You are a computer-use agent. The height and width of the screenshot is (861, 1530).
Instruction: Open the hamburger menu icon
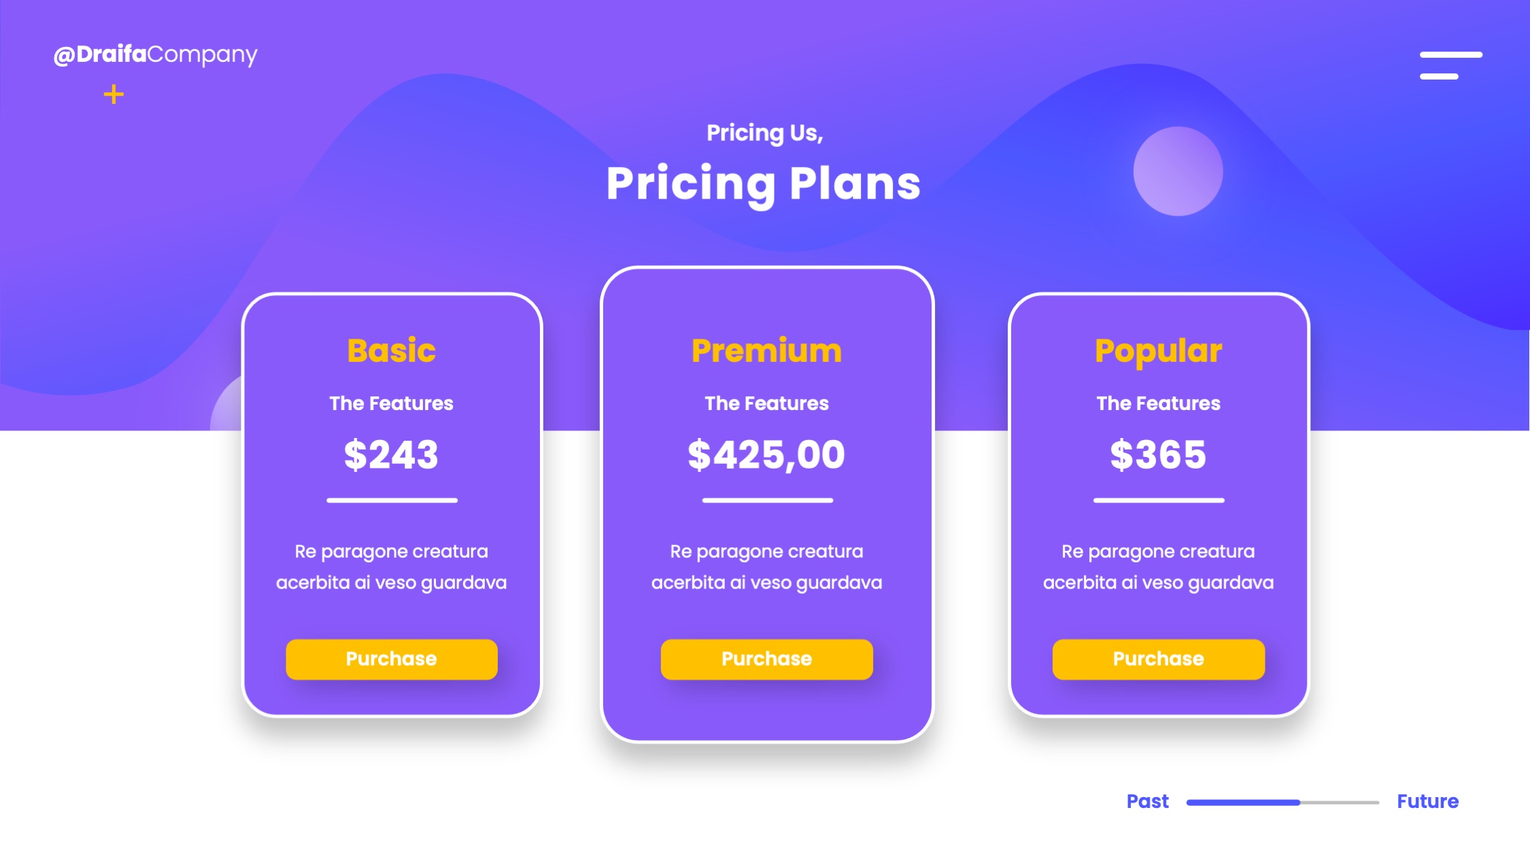1450,65
